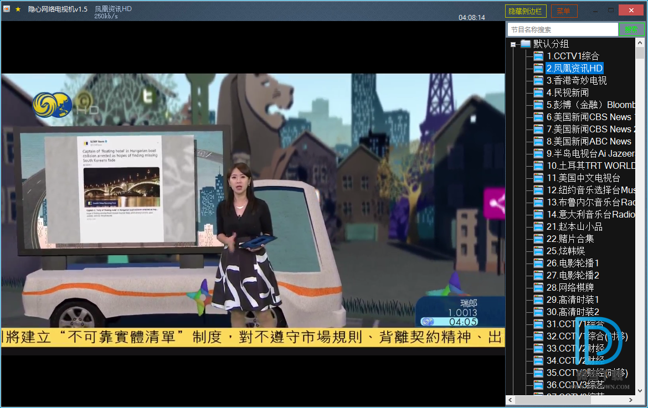This screenshot has width=648, height=408.
Task: Select channel 13.布鲁内尔音乐台
Action: point(590,203)
